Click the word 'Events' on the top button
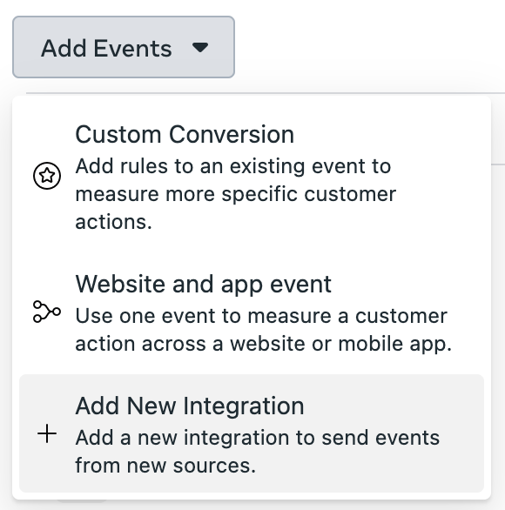 click(132, 48)
